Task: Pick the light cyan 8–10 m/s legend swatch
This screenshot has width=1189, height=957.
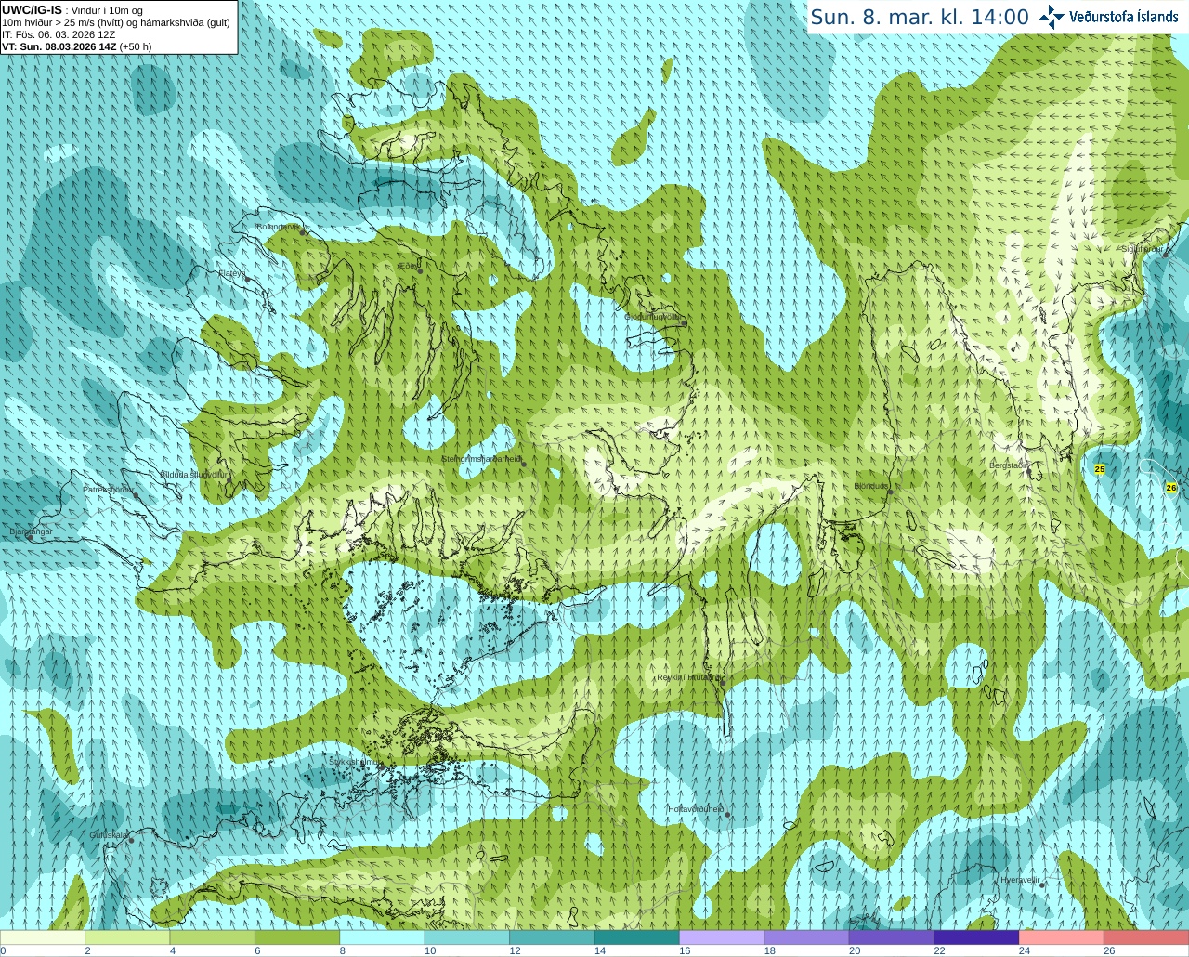Action: (x=382, y=937)
